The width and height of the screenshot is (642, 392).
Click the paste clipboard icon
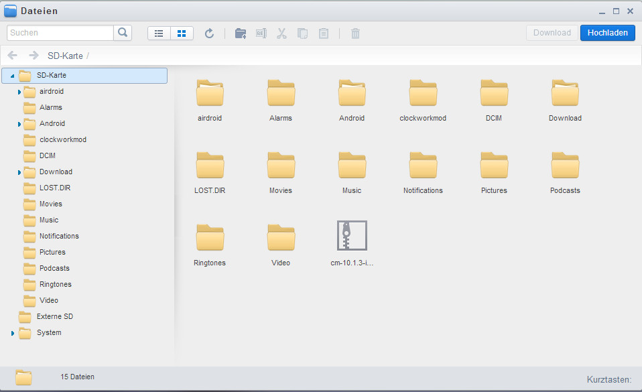pos(324,34)
